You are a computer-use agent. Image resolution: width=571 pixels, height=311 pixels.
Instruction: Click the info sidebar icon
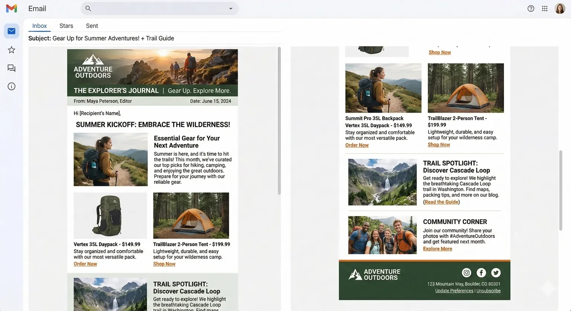(11, 86)
